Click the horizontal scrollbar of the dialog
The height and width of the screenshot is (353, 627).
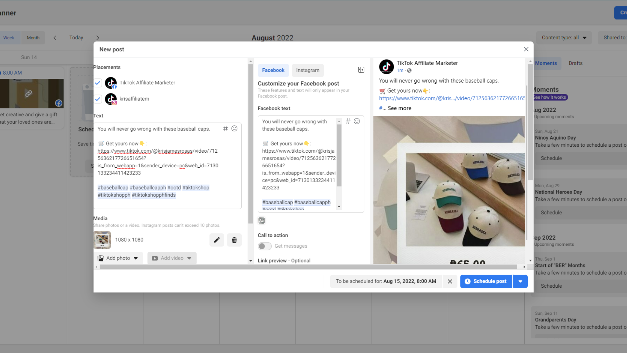(x=308, y=267)
